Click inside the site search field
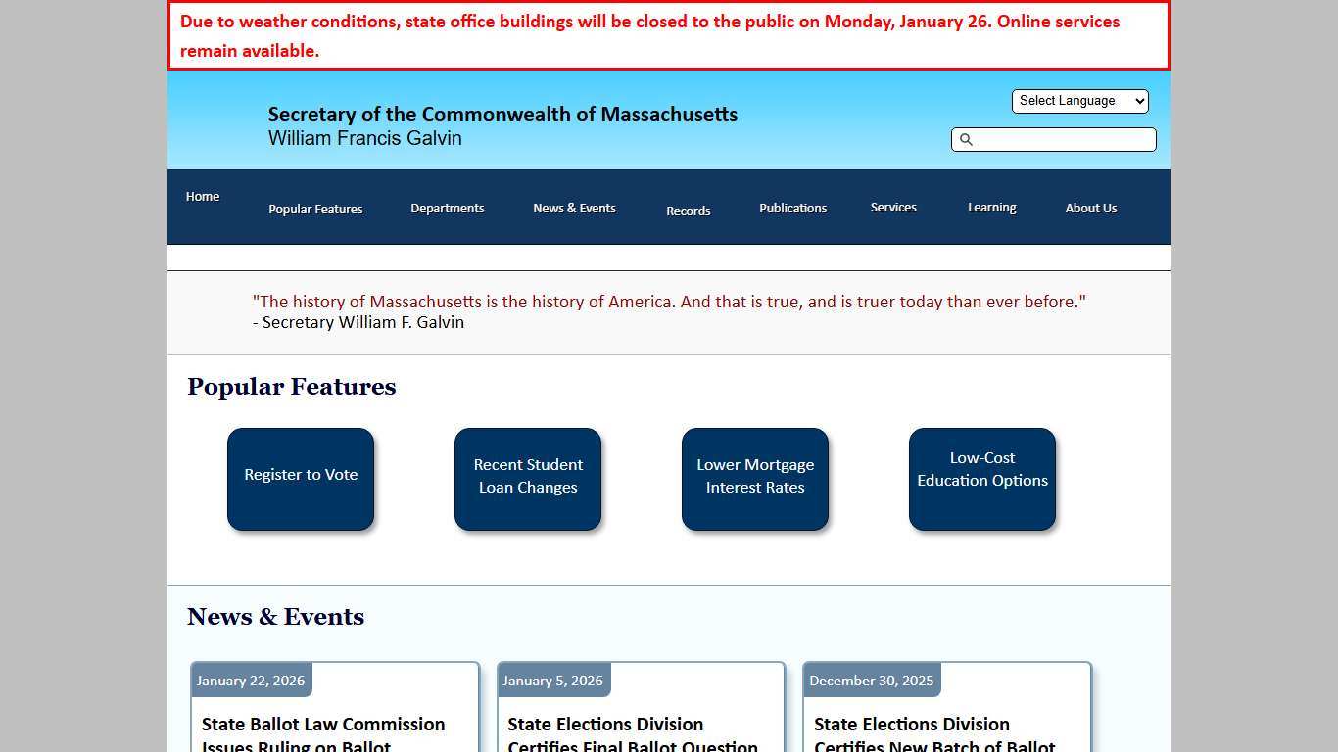The width and height of the screenshot is (1338, 752). coord(1064,140)
